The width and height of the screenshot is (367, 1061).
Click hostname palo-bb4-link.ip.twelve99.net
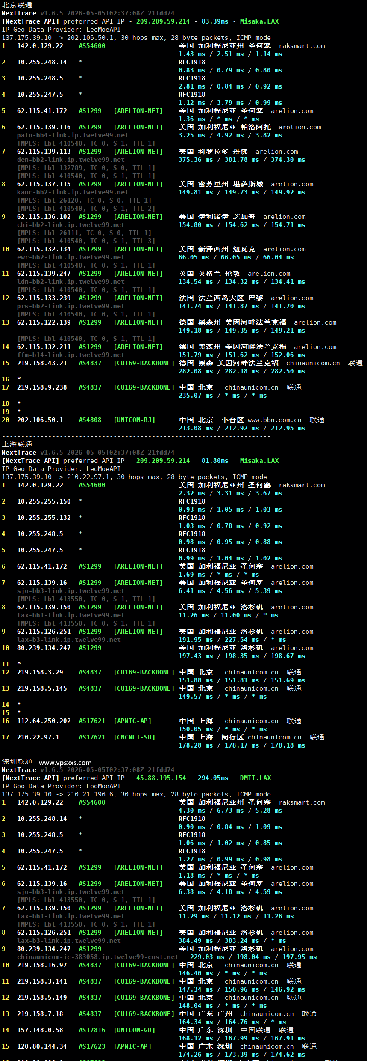[73, 135]
